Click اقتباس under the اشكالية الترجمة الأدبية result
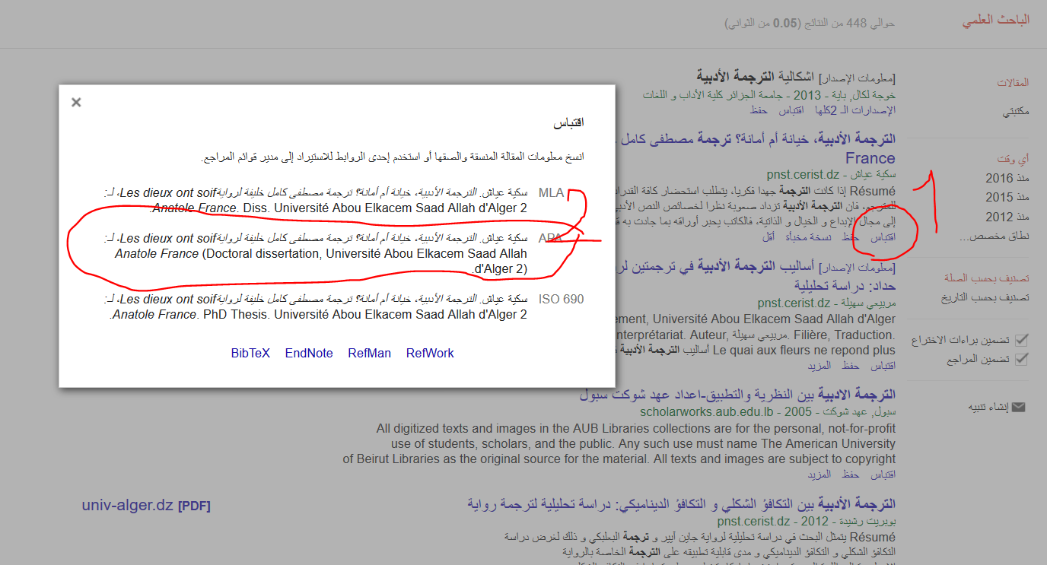 coord(791,110)
